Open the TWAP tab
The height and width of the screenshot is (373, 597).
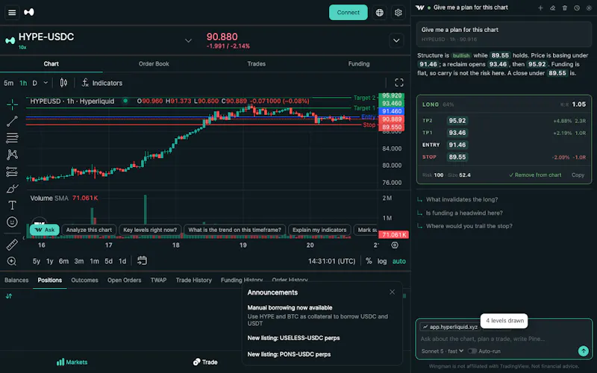coord(158,280)
